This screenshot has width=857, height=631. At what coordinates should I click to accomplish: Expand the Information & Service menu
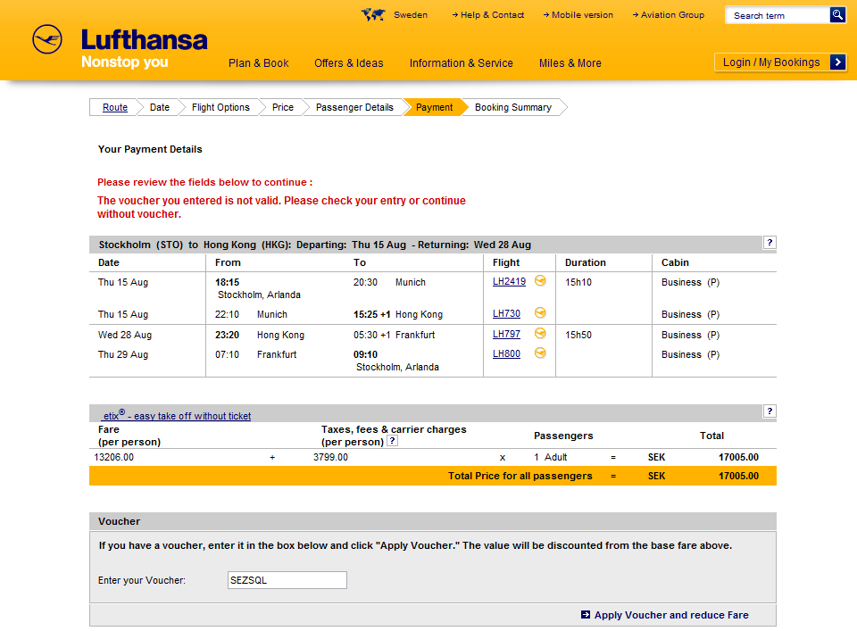coord(462,63)
